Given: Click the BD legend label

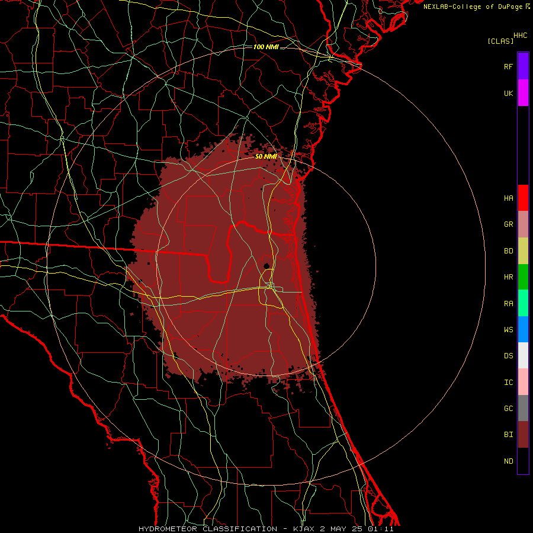Looking at the screenshot, I should coord(508,251).
